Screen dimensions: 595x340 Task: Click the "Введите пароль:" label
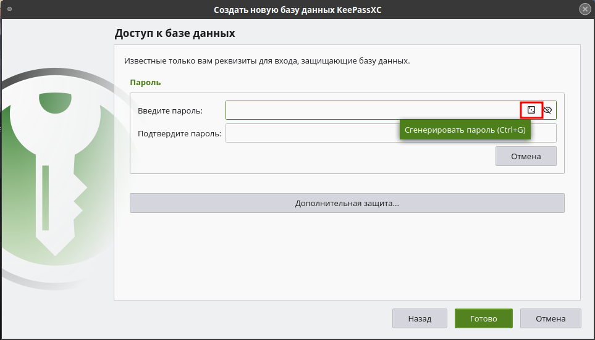(170, 110)
